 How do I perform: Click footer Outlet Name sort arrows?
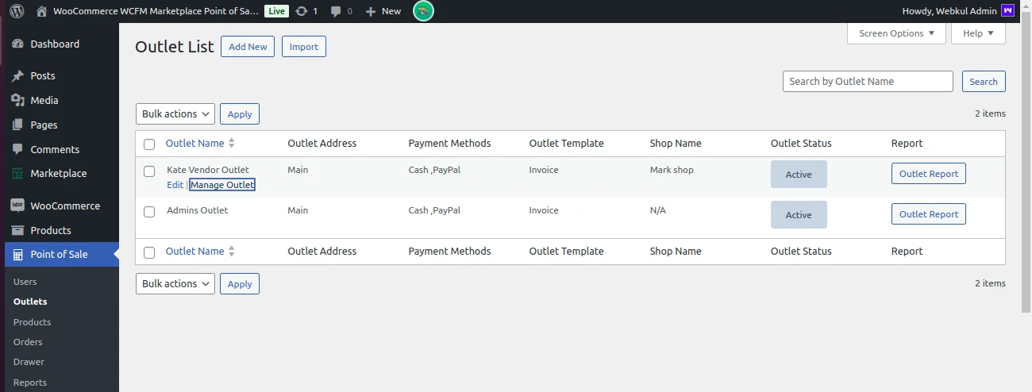point(232,252)
